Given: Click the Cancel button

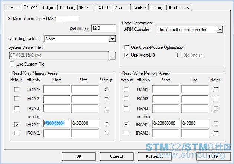Looking at the screenshot, I should click(117, 156).
